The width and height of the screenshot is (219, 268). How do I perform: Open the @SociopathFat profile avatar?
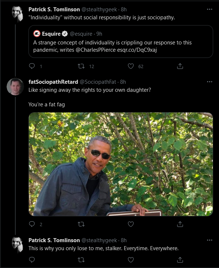(x=15, y=87)
